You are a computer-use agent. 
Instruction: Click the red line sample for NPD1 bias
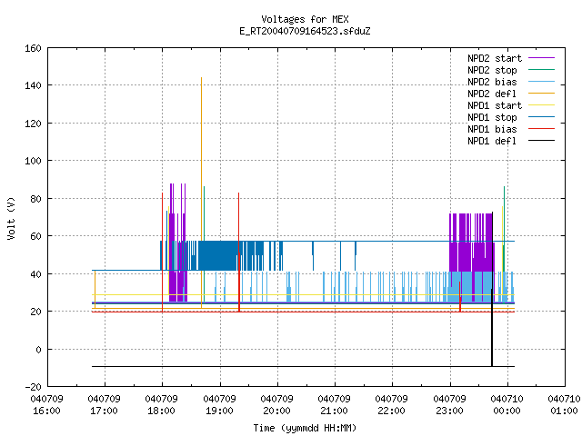pyautogui.click(x=541, y=129)
